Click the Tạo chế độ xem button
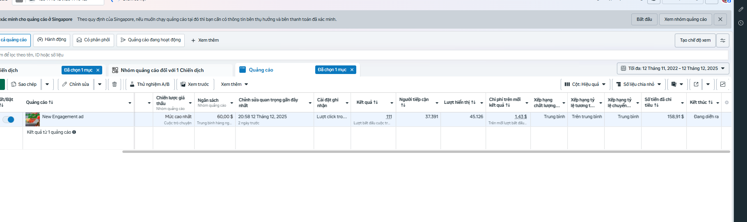This screenshot has width=747, height=222. (x=695, y=40)
